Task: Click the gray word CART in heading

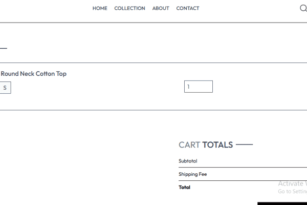Action: click(189, 145)
